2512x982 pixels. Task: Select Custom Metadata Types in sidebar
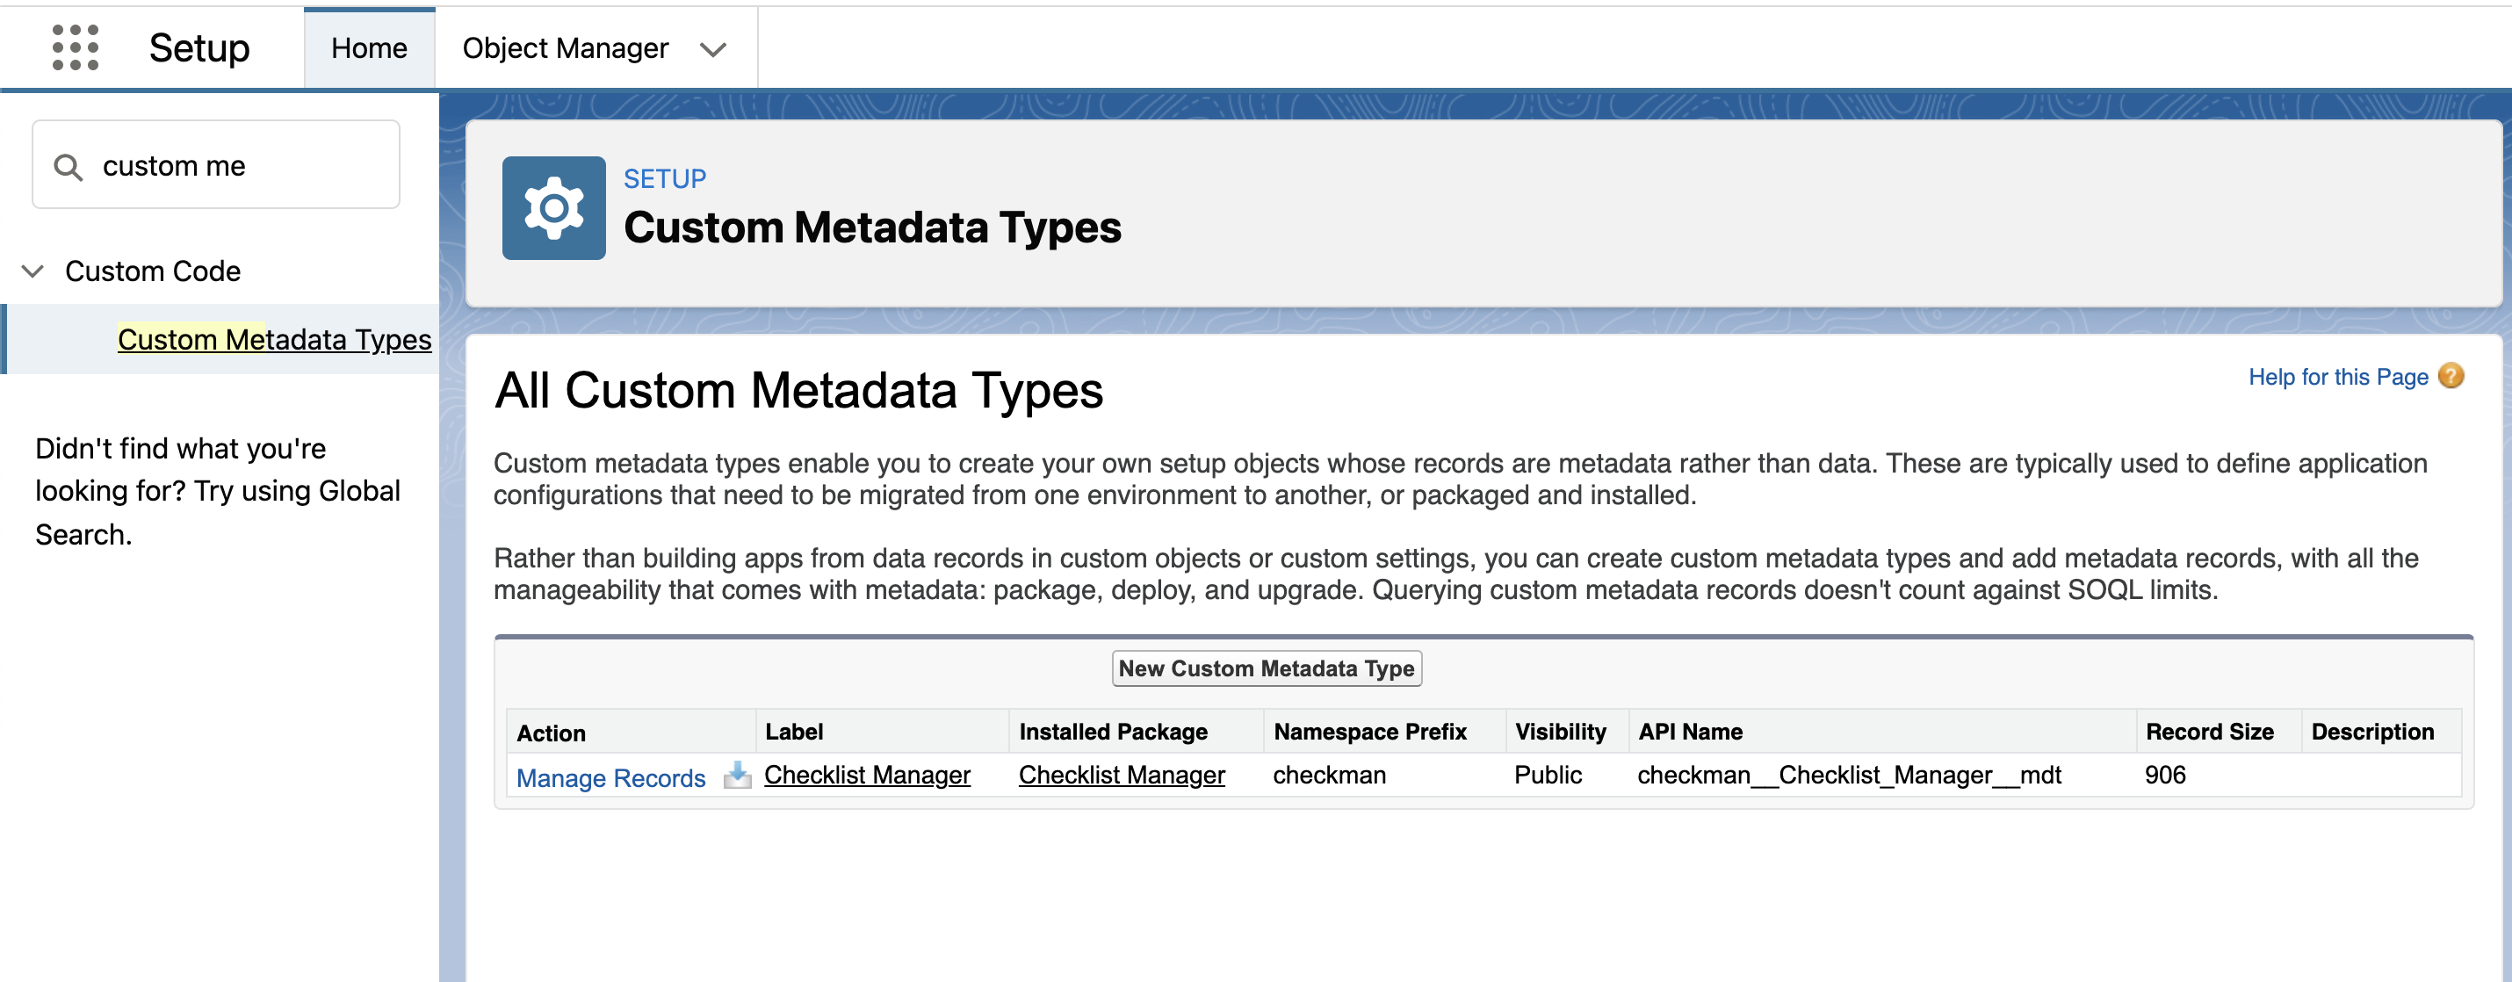[274, 339]
